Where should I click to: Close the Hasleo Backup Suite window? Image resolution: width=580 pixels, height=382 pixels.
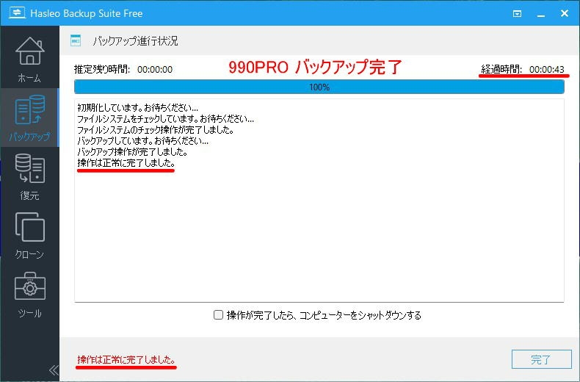[x=565, y=13]
